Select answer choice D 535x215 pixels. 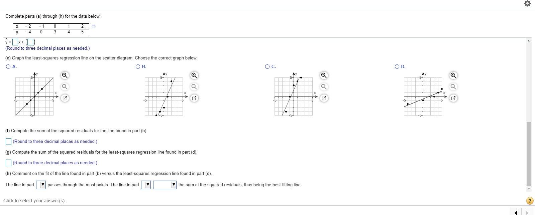point(397,66)
